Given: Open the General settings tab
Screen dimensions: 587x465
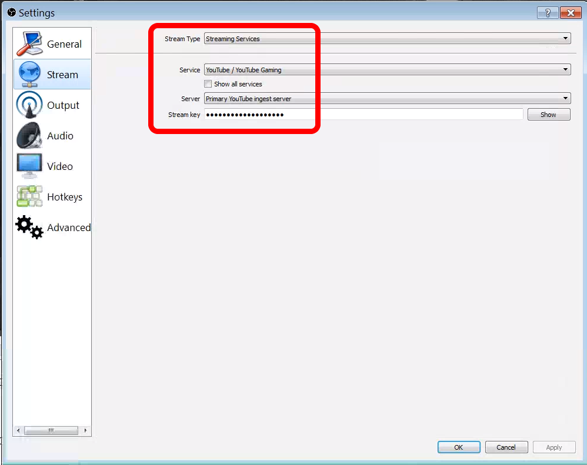Looking at the screenshot, I should pos(52,44).
